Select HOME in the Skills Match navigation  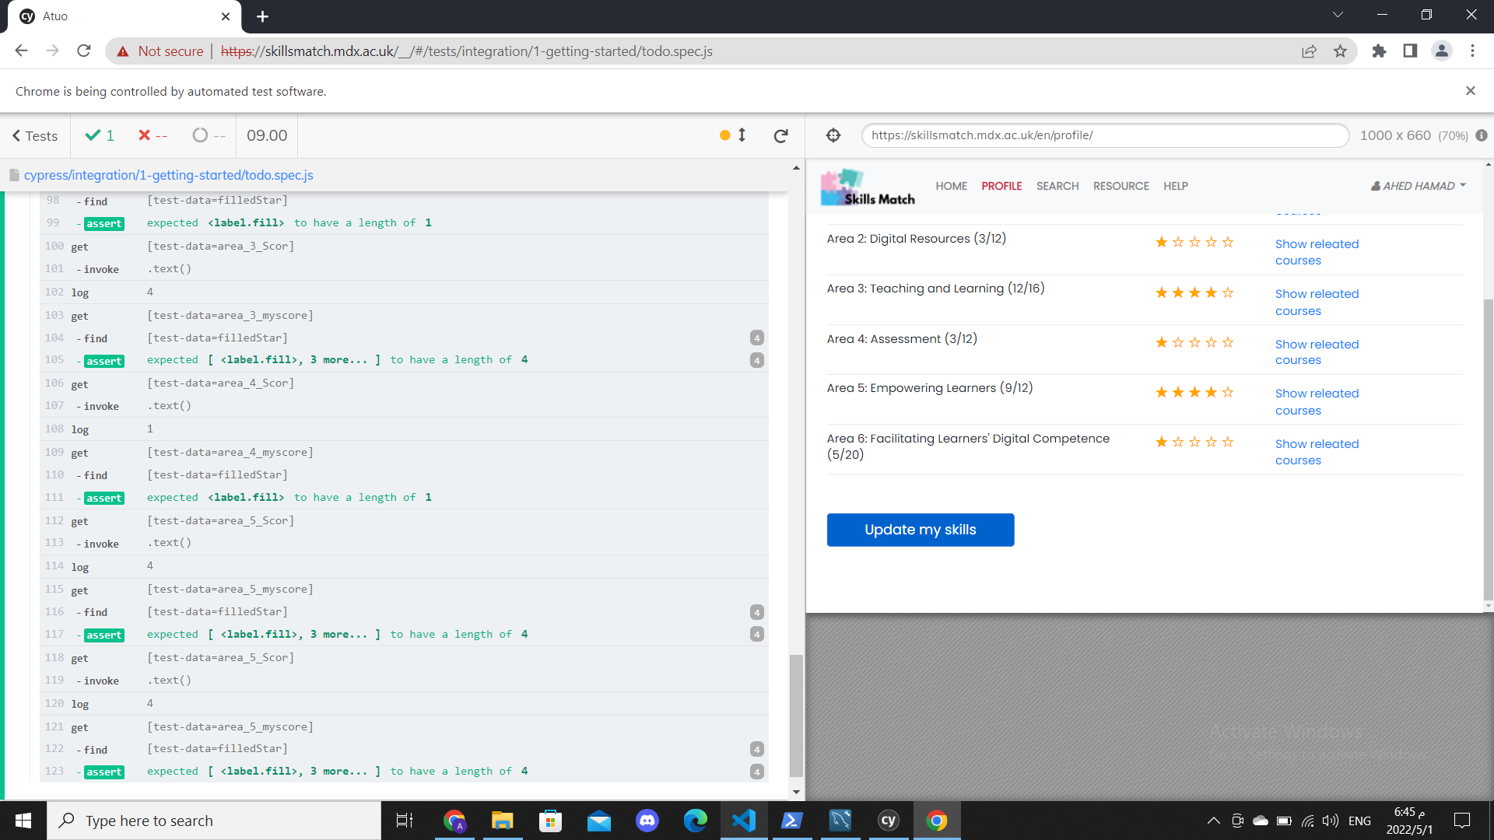click(x=951, y=186)
